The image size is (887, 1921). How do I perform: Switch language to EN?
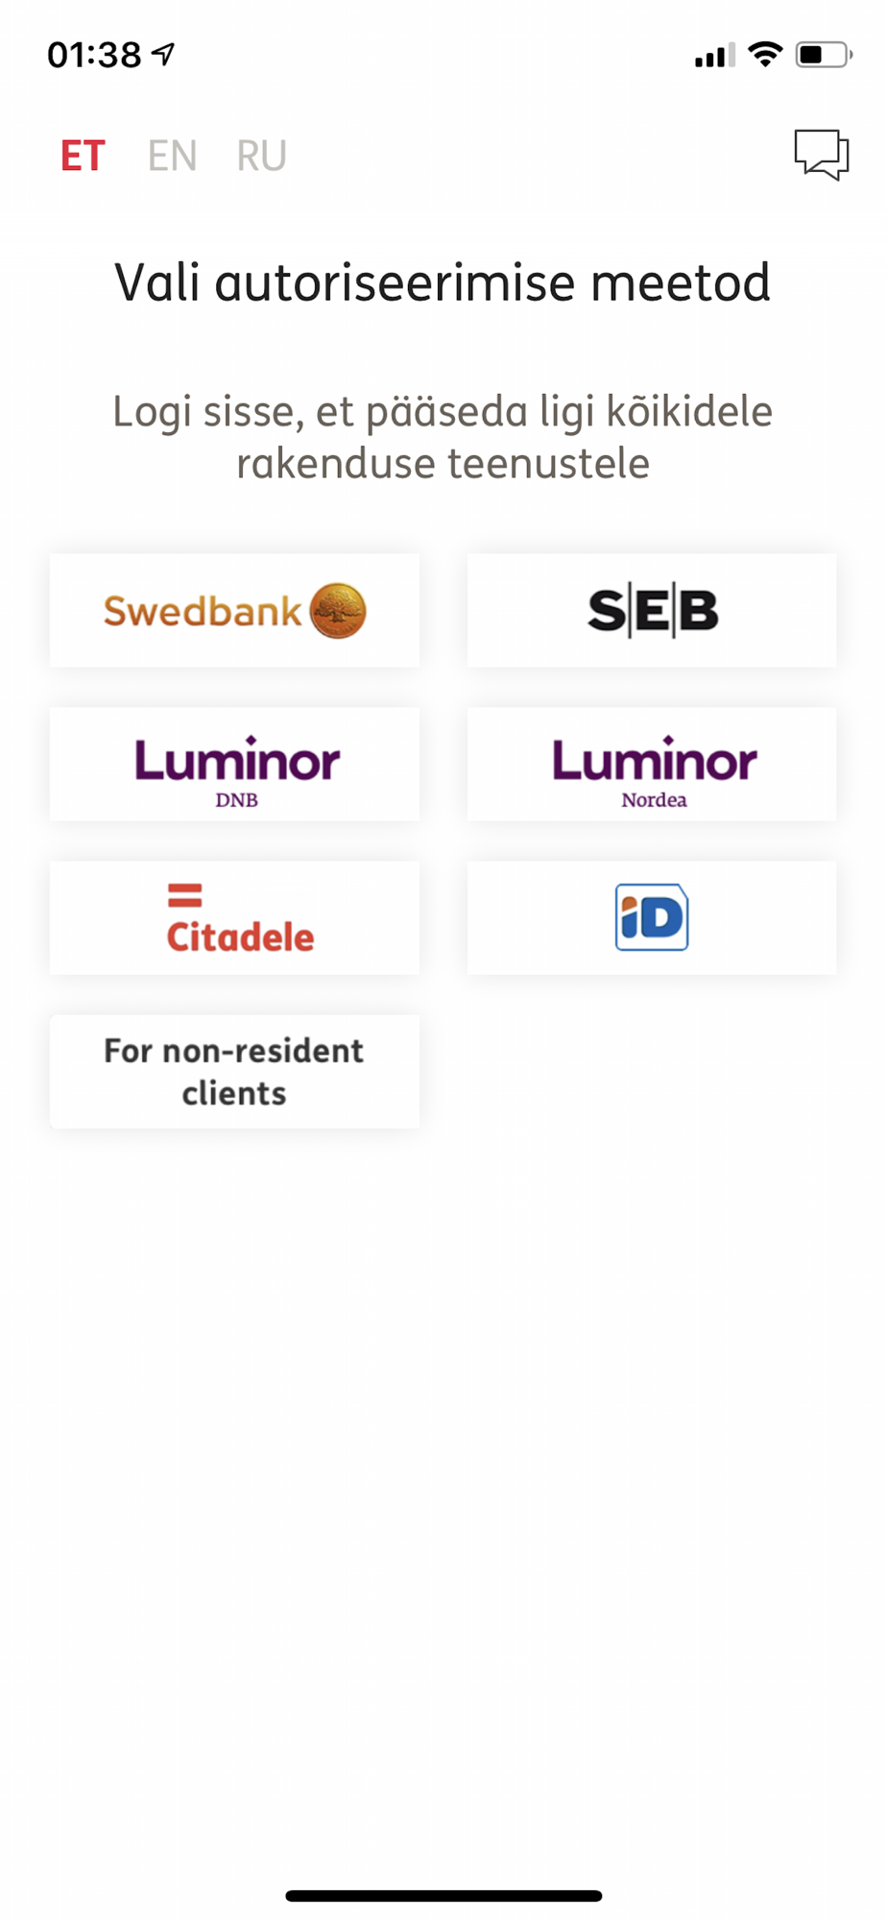click(x=172, y=156)
